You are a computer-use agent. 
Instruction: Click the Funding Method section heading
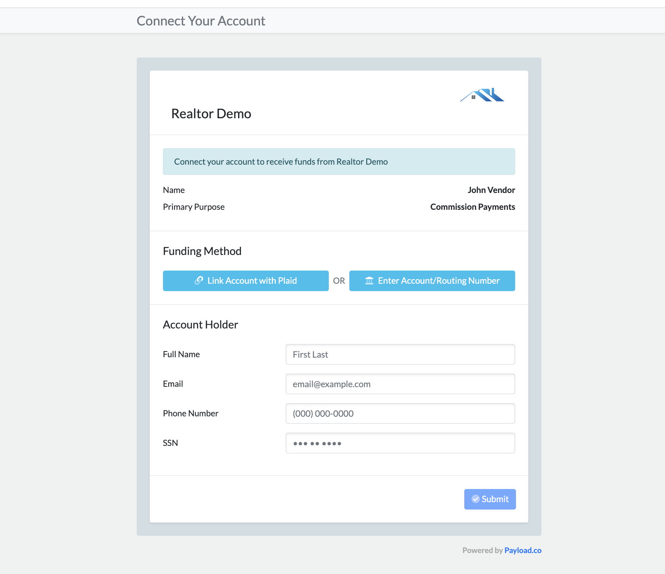pyautogui.click(x=202, y=251)
